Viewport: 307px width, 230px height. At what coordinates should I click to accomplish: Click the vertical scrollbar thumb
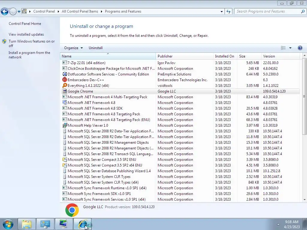(305, 96)
